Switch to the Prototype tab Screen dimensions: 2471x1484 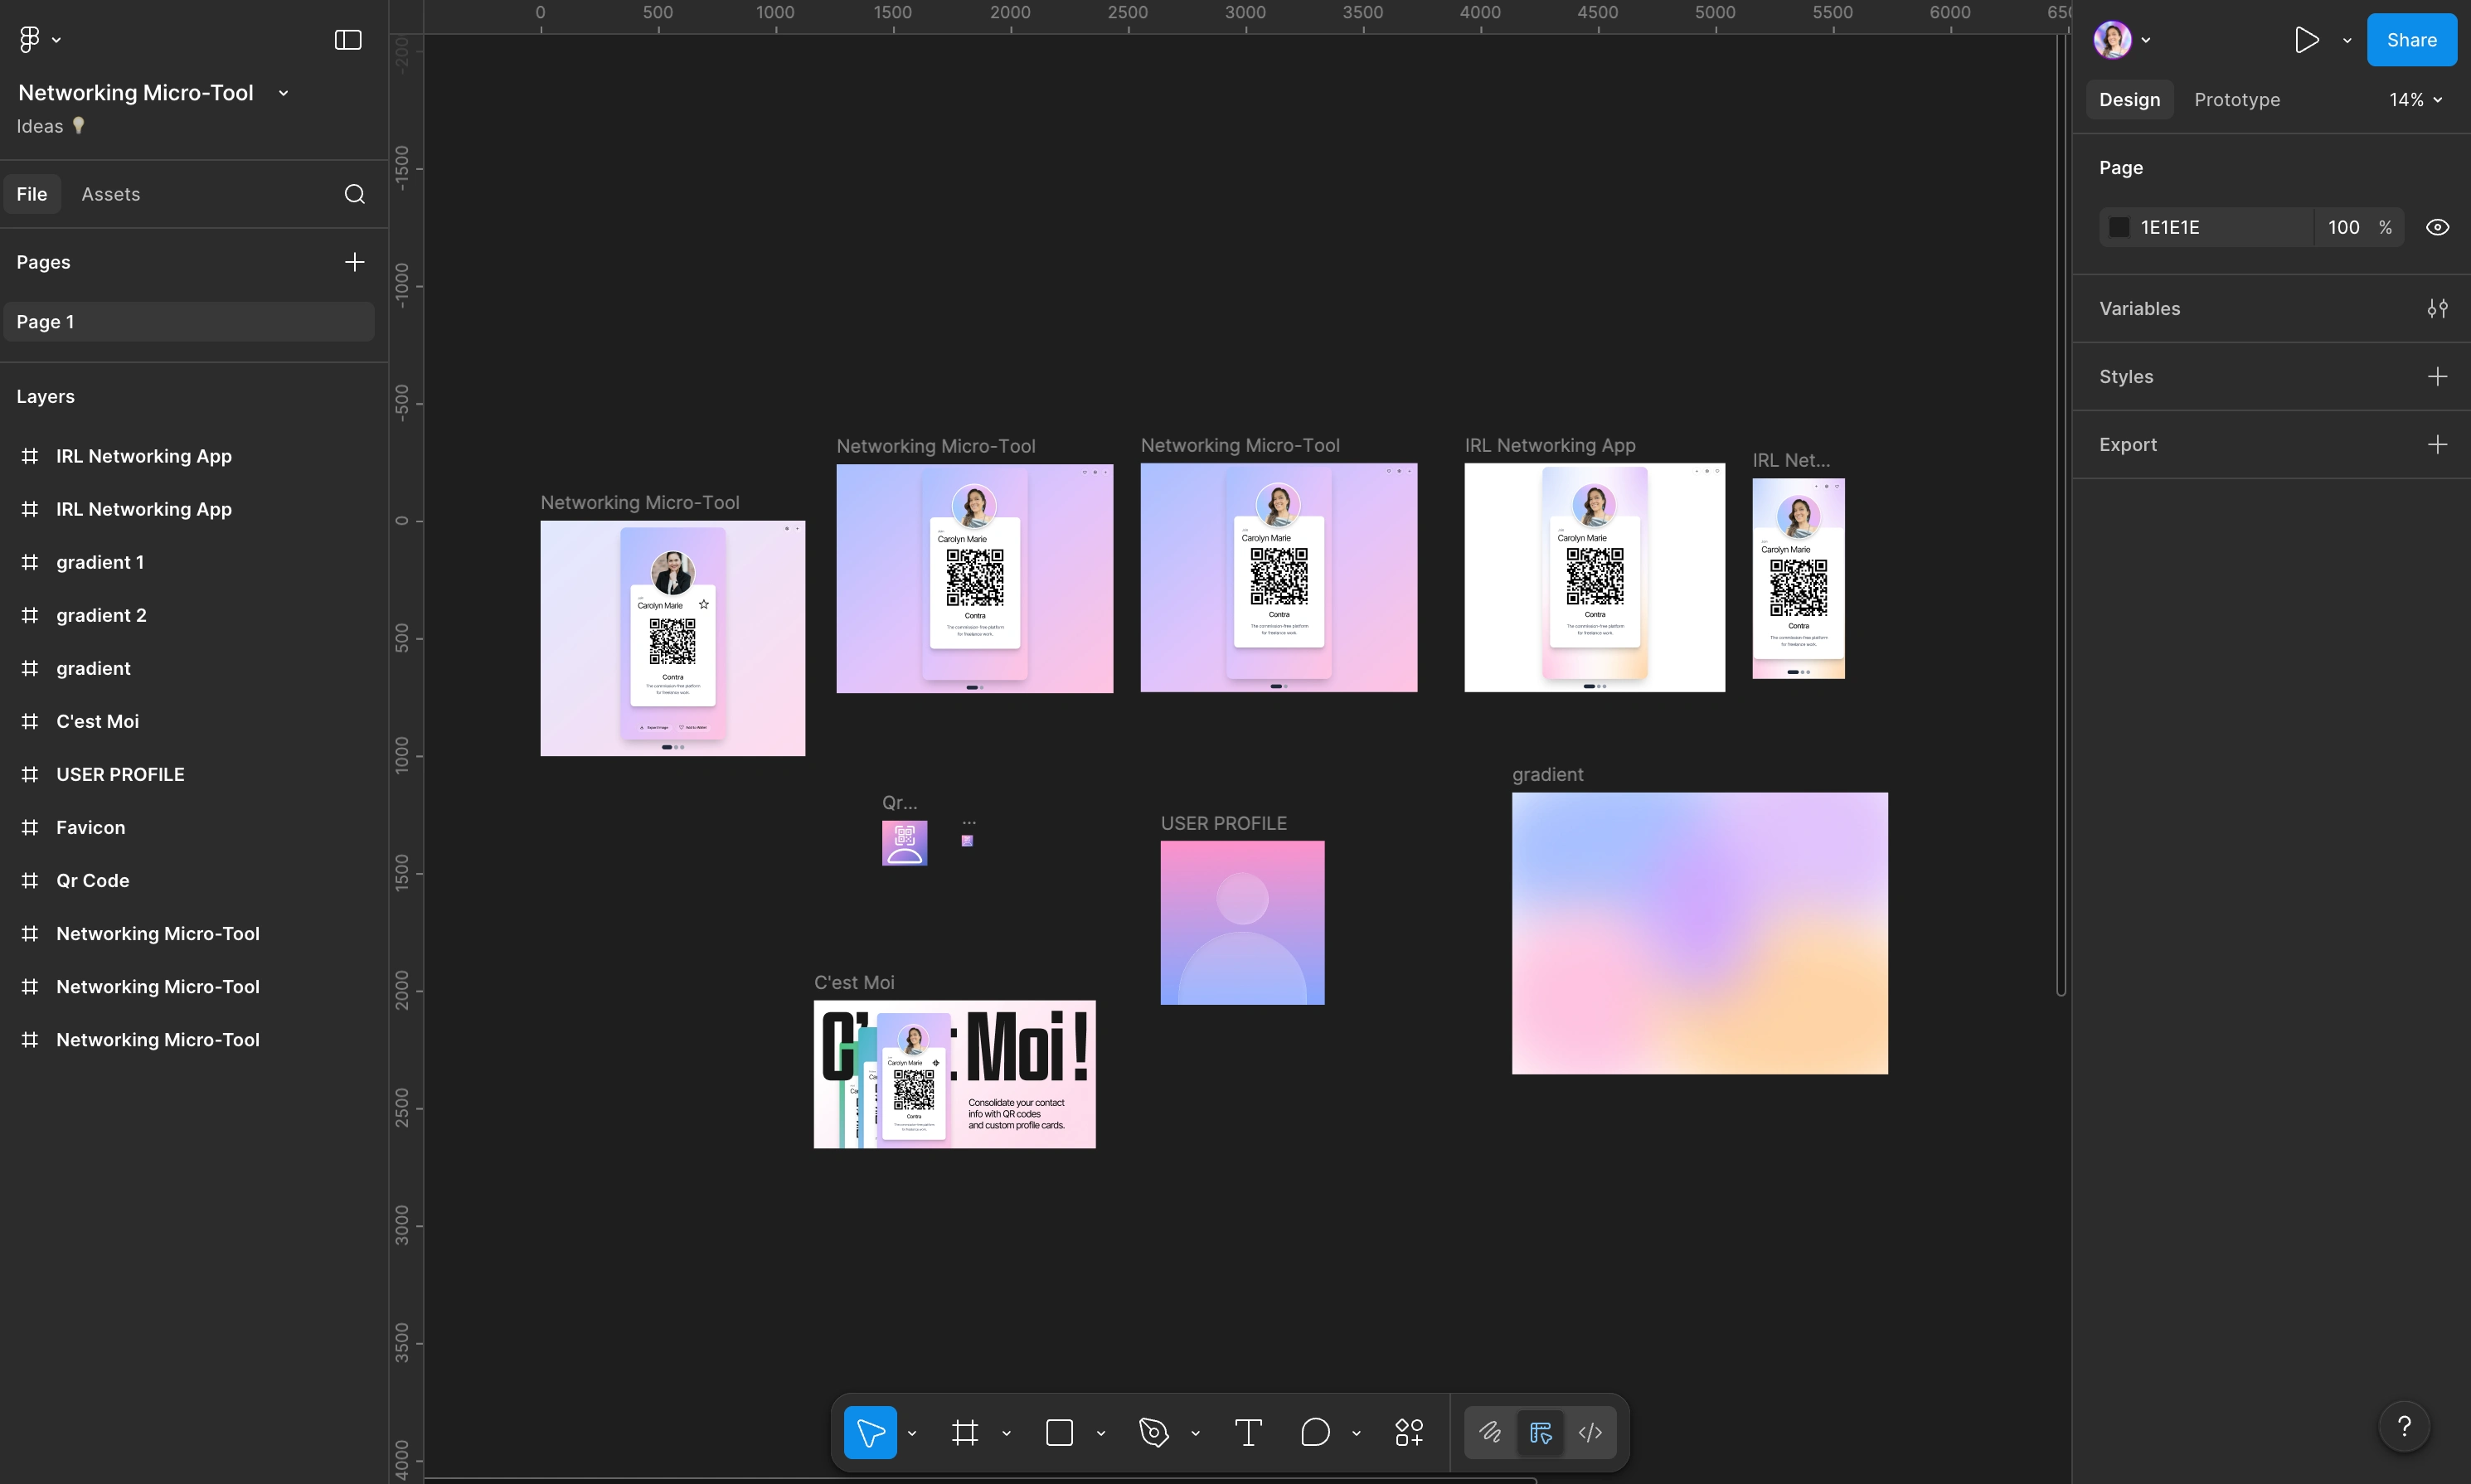(2236, 100)
